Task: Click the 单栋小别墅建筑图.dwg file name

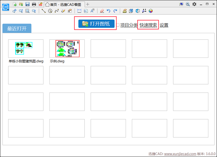Action: tap(26, 61)
